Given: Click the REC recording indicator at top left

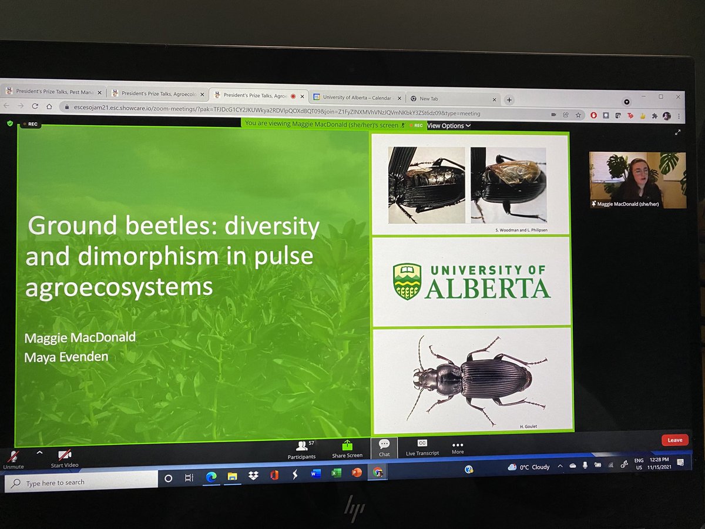Looking at the screenshot, I should [31, 124].
